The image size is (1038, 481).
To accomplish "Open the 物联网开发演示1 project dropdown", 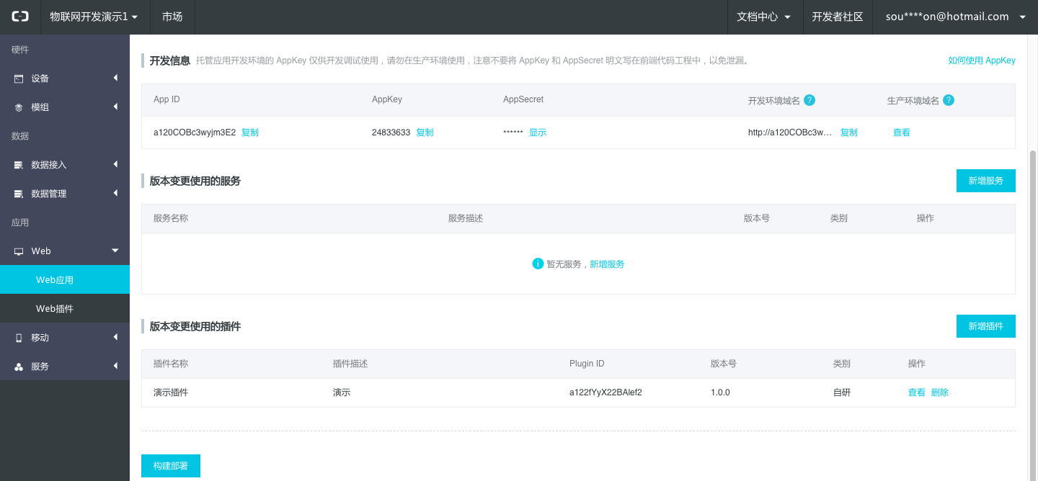I will 94,17.
